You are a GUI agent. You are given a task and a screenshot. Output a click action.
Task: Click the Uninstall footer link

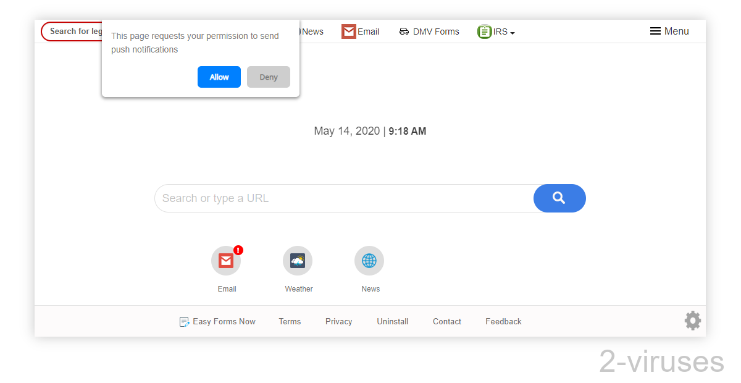pos(393,321)
